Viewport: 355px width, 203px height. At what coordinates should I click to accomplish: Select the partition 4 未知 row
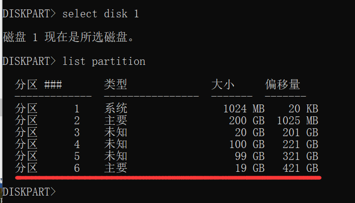[167, 144]
